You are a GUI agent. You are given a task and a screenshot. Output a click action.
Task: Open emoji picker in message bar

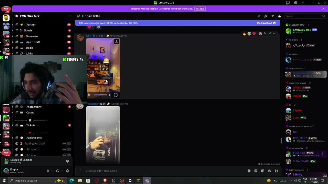270,171
